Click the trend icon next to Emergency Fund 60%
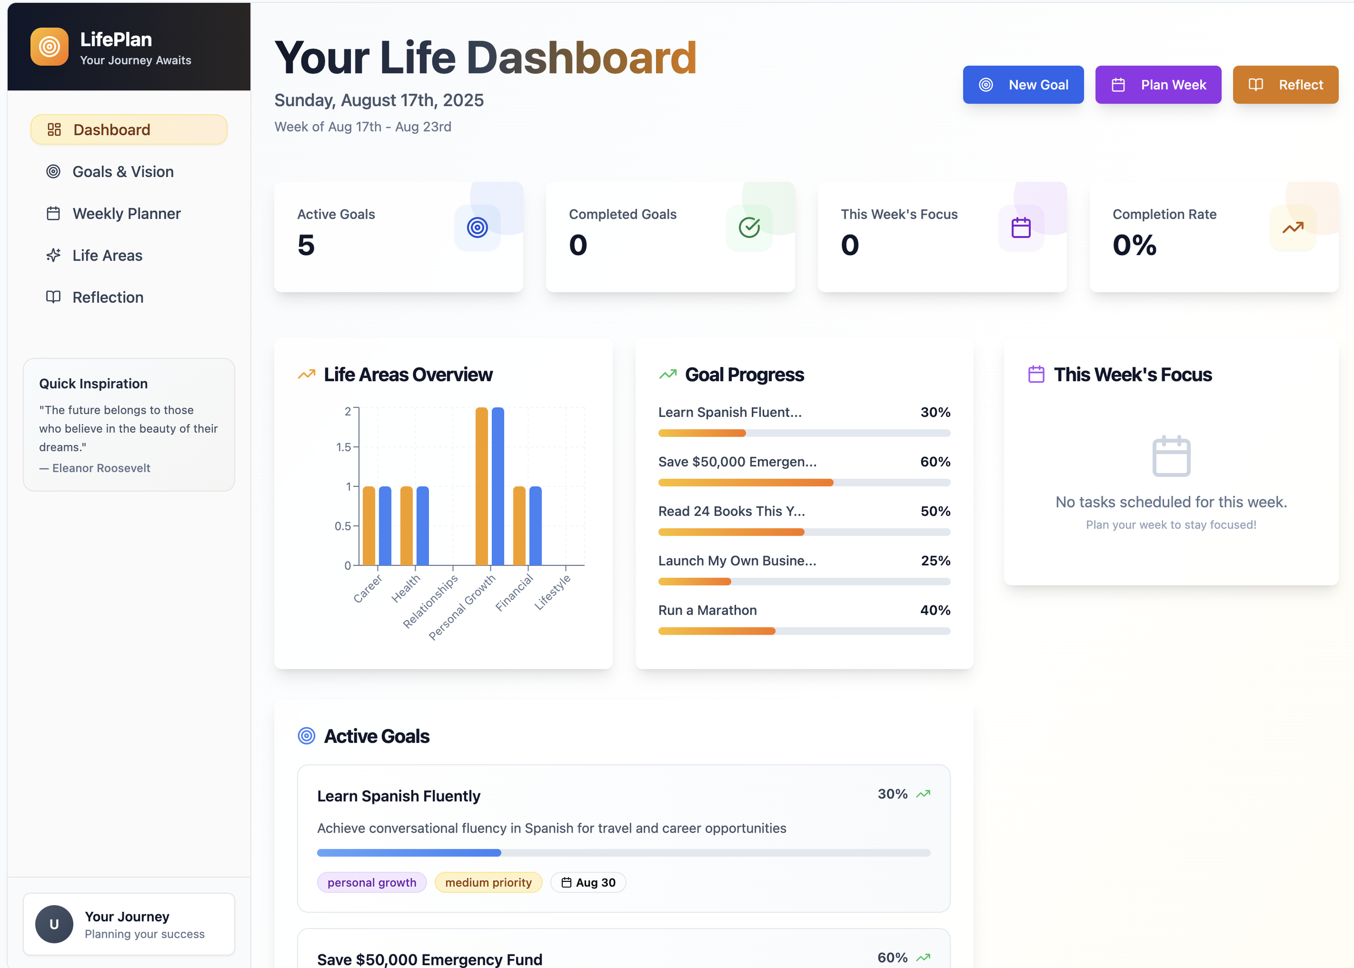Viewport: 1354px width, 968px height. point(923,958)
